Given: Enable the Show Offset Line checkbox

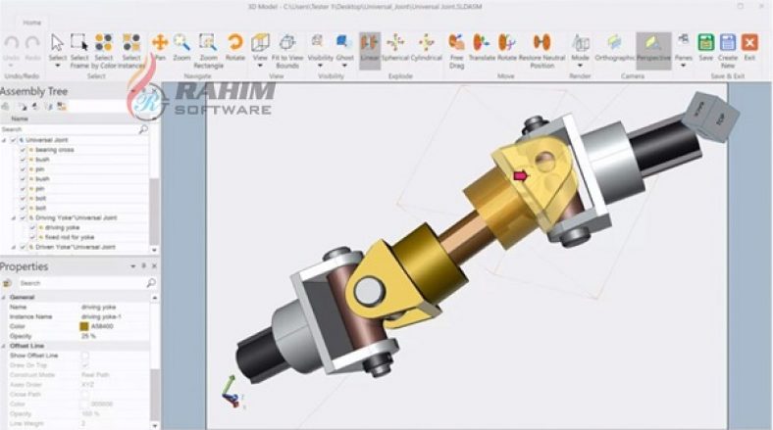Looking at the screenshot, I should (x=84, y=356).
